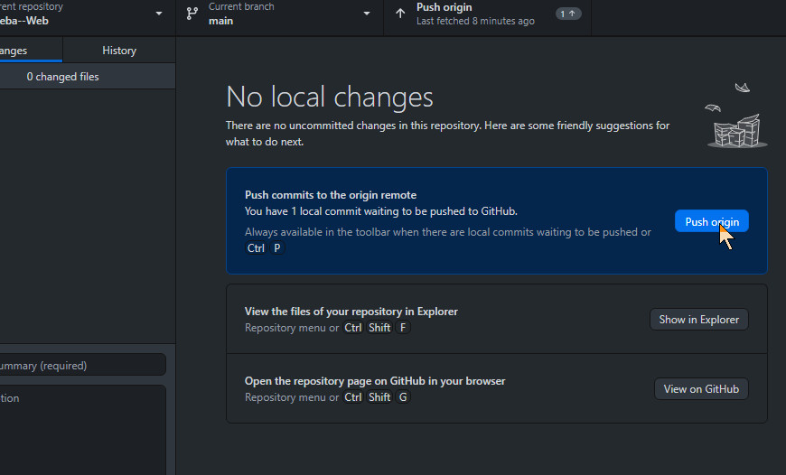Click the up-arrow icon in the Push origin toolbar item
The height and width of the screenshot is (475, 786).
(x=400, y=14)
